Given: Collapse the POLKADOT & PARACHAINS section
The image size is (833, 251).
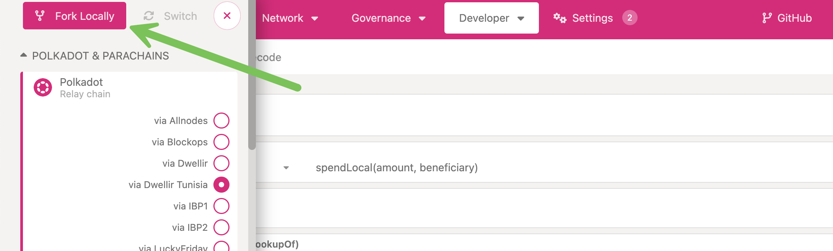Looking at the screenshot, I should pos(23,55).
